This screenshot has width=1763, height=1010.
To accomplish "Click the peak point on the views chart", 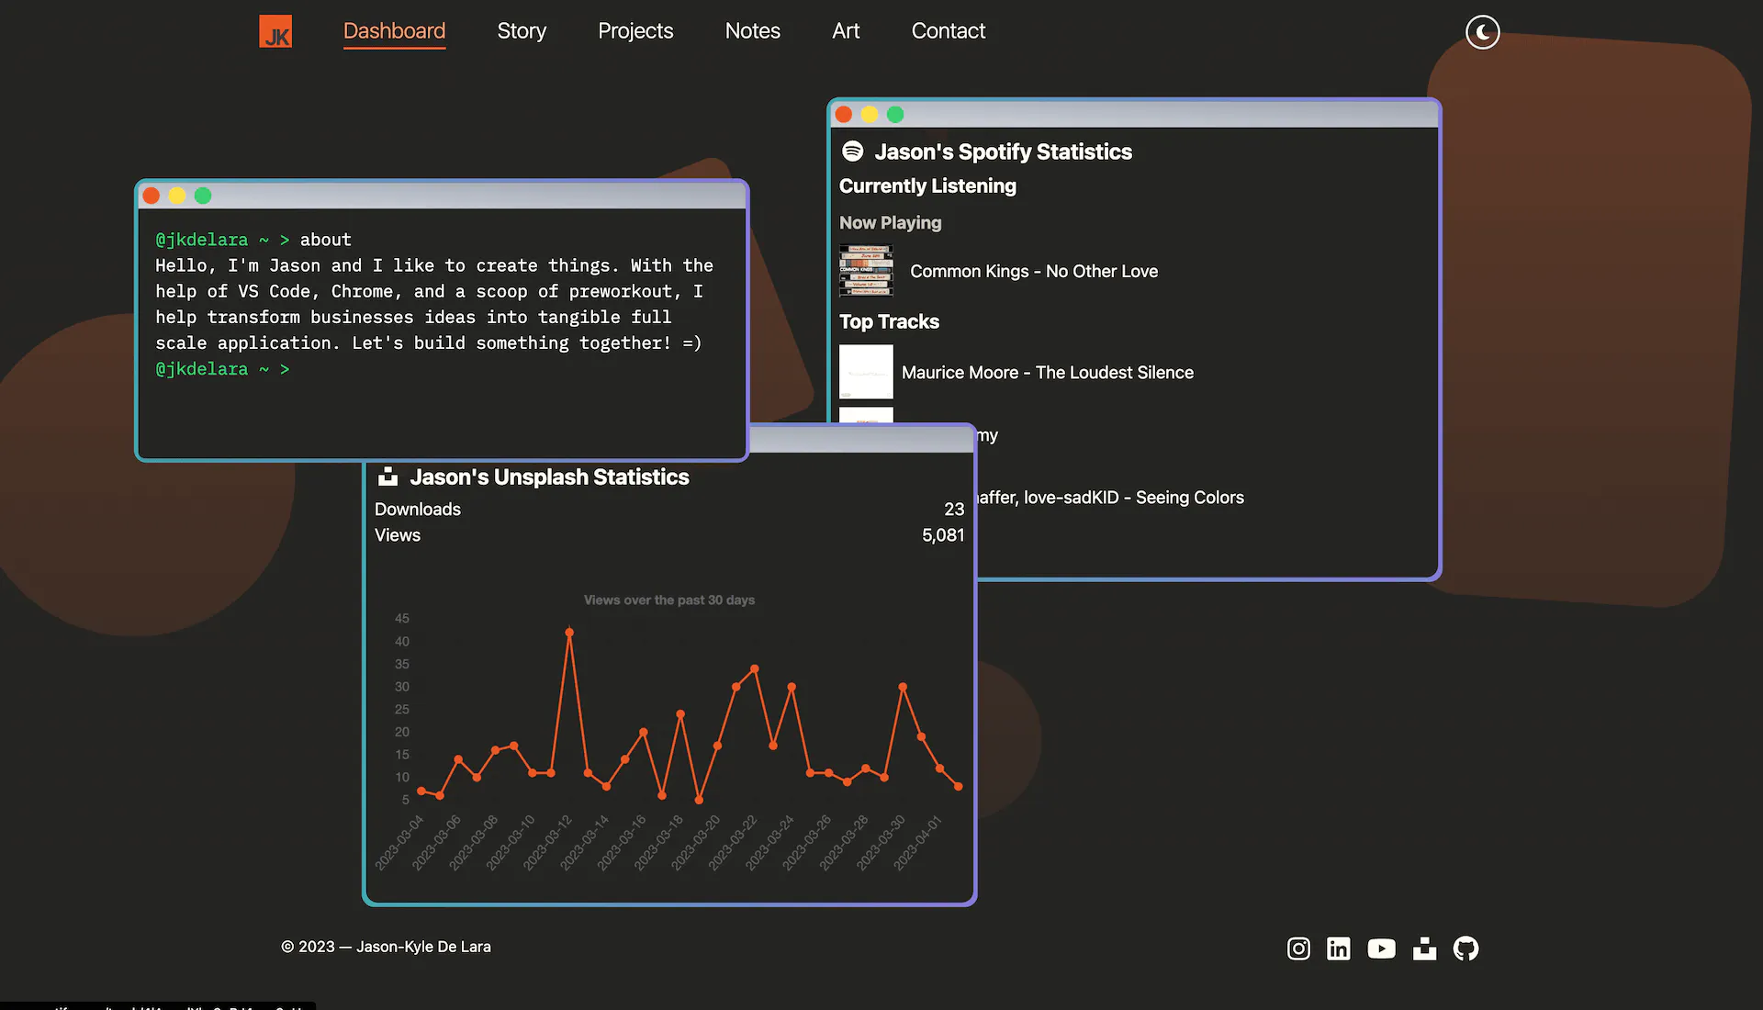I will pos(569,632).
